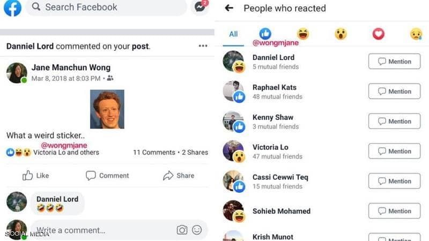Open the Zuckerberg sticker image
The width and height of the screenshot is (429, 241).
pyautogui.click(x=107, y=109)
